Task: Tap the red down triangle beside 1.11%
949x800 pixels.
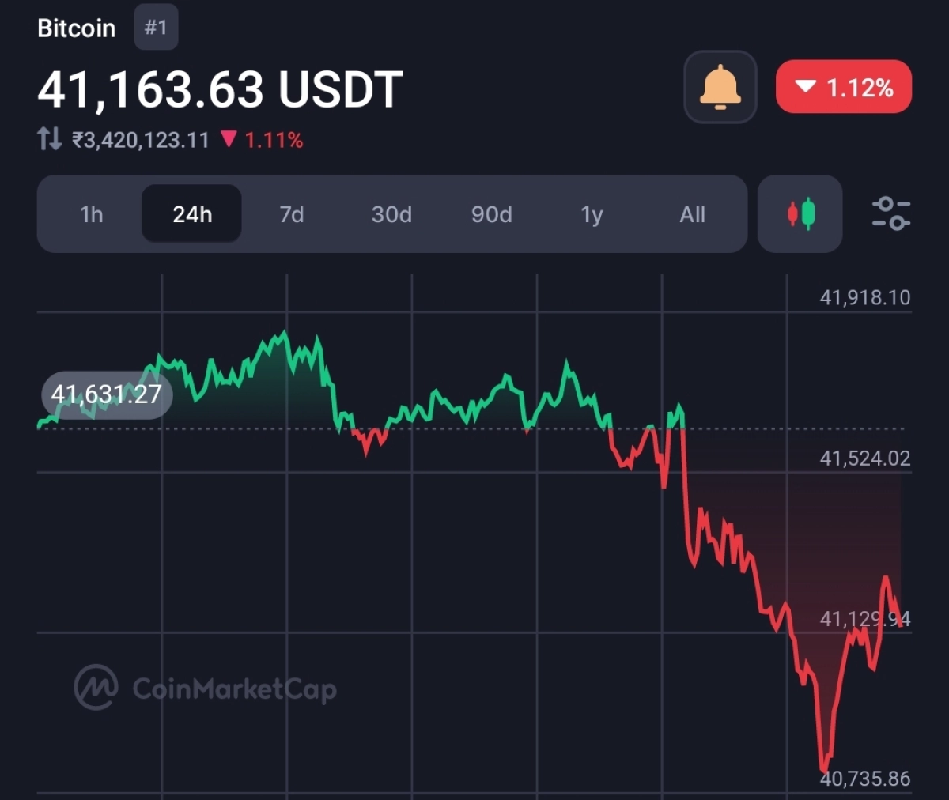Action: point(229,139)
